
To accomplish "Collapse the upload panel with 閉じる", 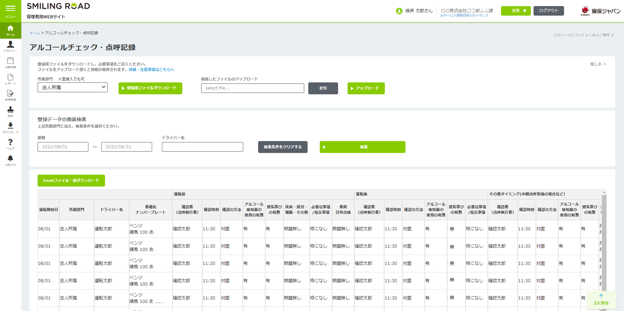I will [x=598, y=64].
